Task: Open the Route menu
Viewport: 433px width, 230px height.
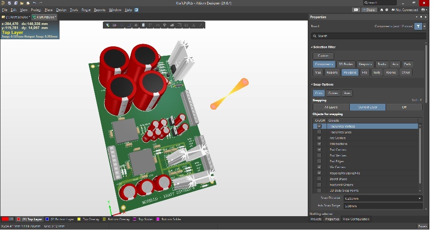Action: [86, 10]
